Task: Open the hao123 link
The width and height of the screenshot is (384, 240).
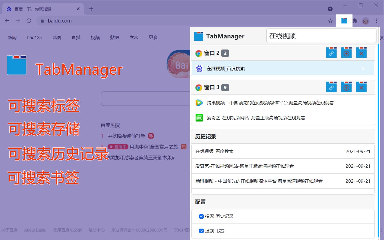Action: click(x=34, y=37)
